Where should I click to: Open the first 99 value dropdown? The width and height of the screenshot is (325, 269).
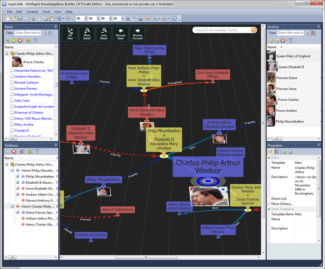[86, 19]
